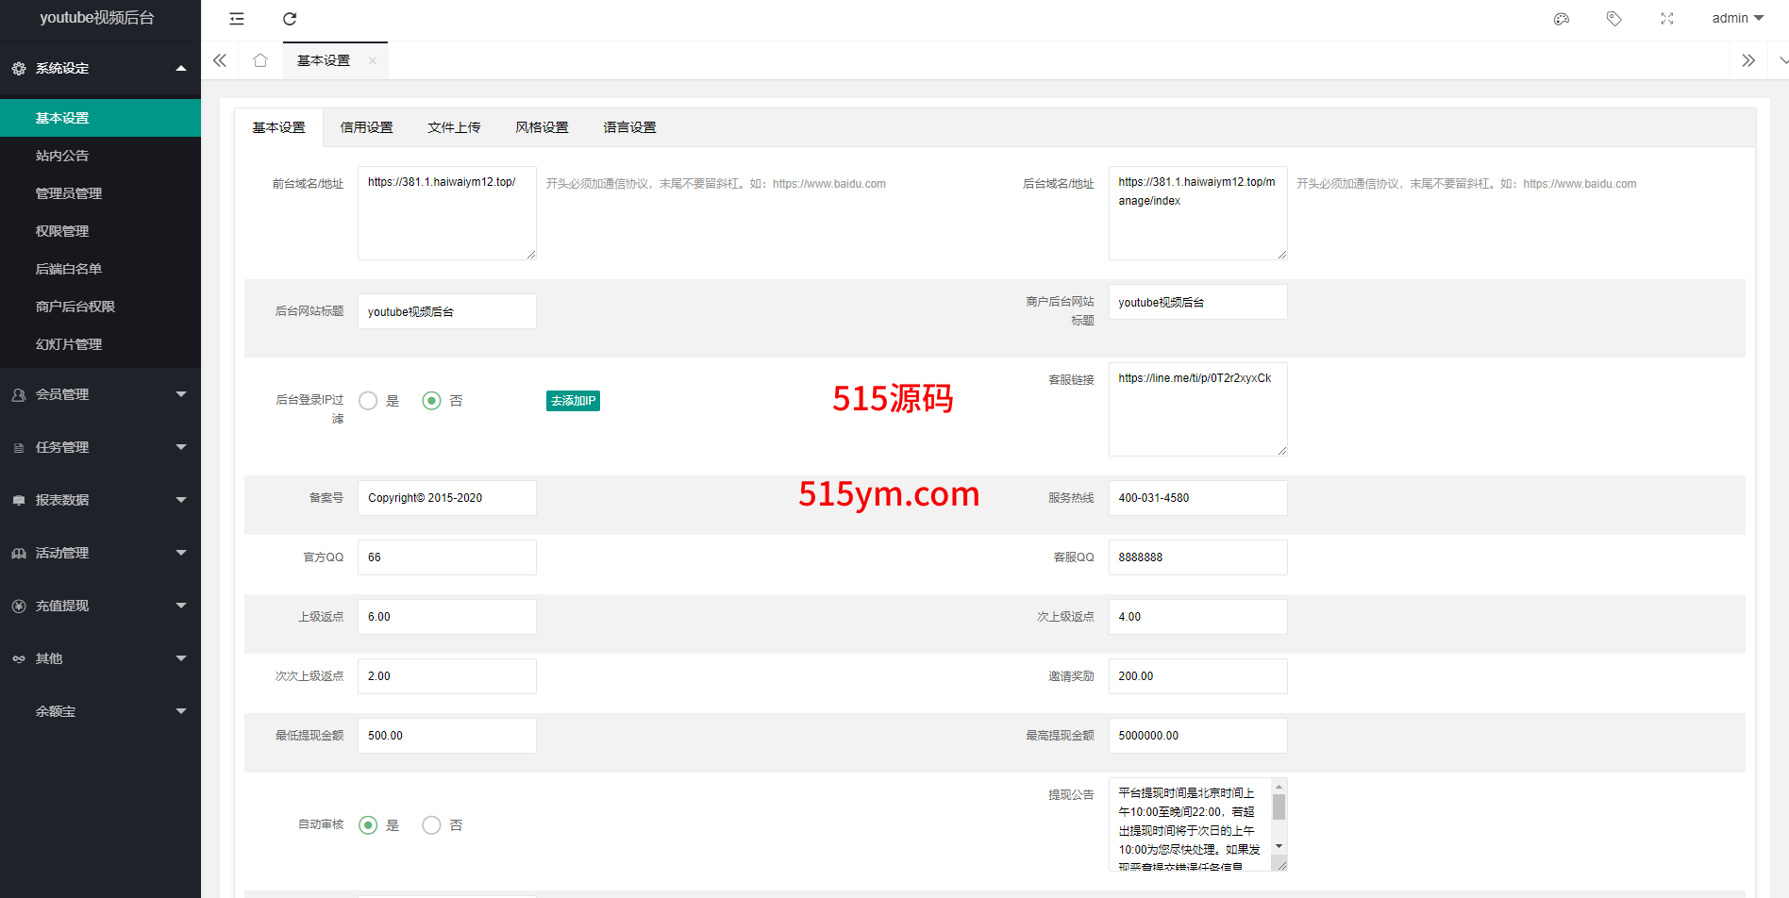Image resolution: width=1789 pixels, height=898 pixels.
Task: Expand the 充值提现 sidebar menu
Action: coord(100,606)
